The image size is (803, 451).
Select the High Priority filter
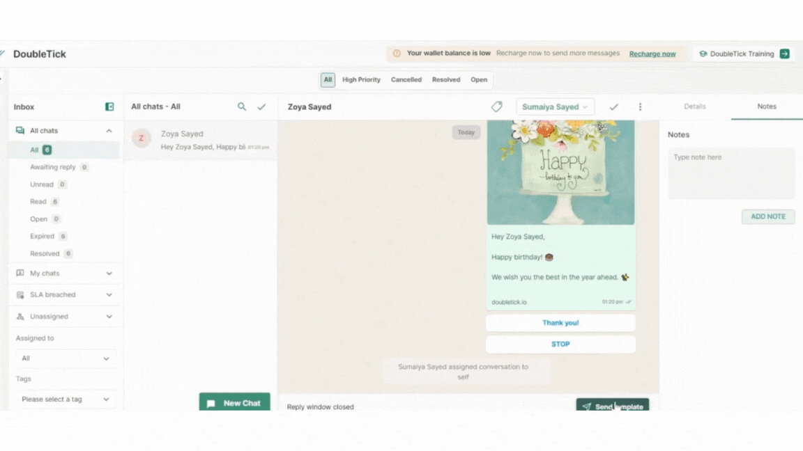tap(361, 80)
